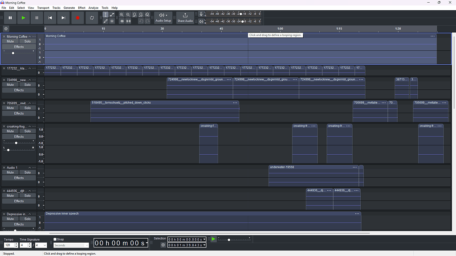Silence the selected audio
This screenshot has width=456, height=256.
coord(128,21)
